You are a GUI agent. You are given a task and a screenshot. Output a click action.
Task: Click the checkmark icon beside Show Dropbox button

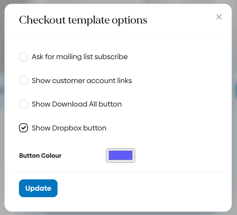[x=23, y=128]
